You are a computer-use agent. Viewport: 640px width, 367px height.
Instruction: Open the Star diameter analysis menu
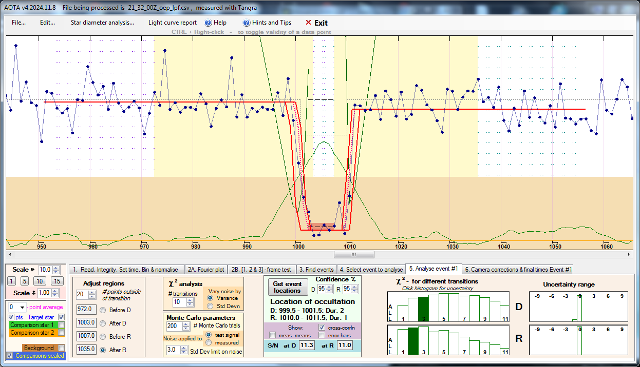pos(102,23)
